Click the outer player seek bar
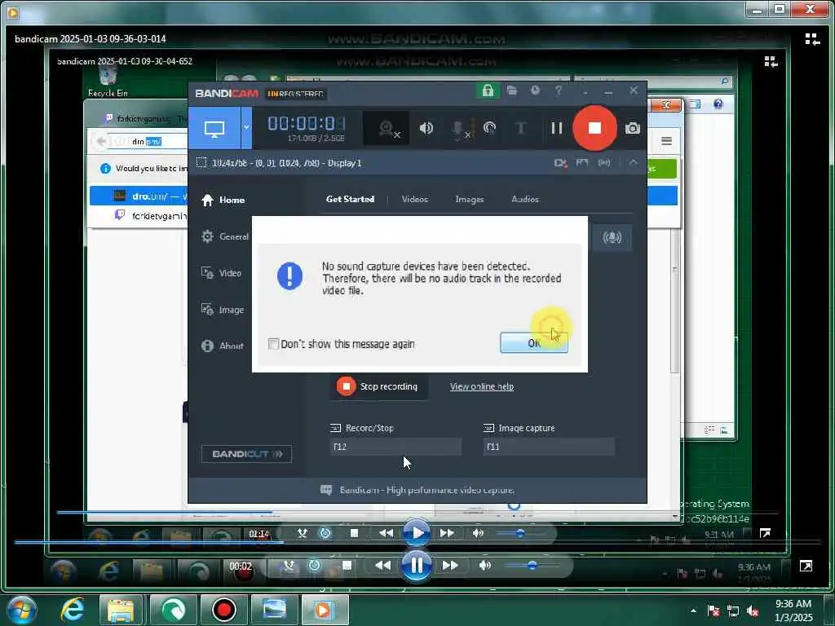This screenshot has height=626, width=835. [x=418, y=542]
